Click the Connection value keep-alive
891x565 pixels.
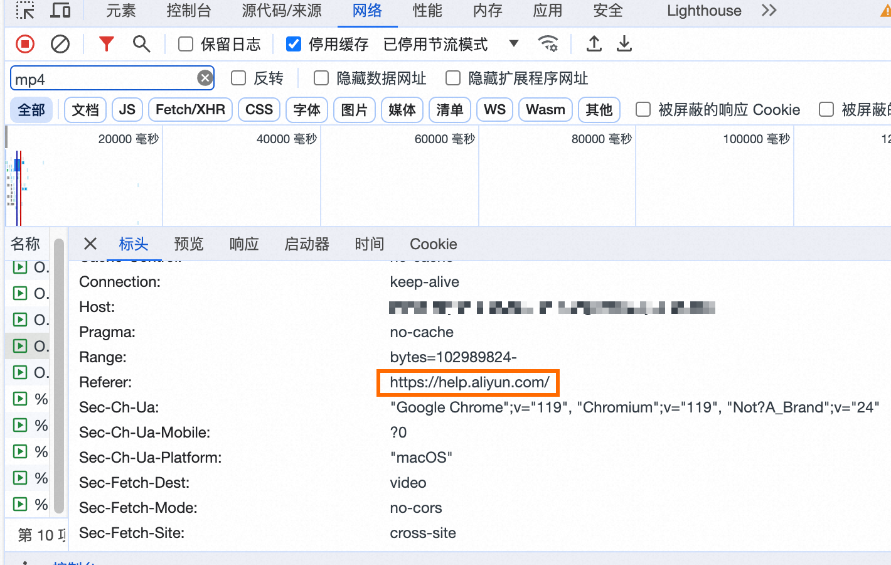pyautogui.click(x=425, y=282)
